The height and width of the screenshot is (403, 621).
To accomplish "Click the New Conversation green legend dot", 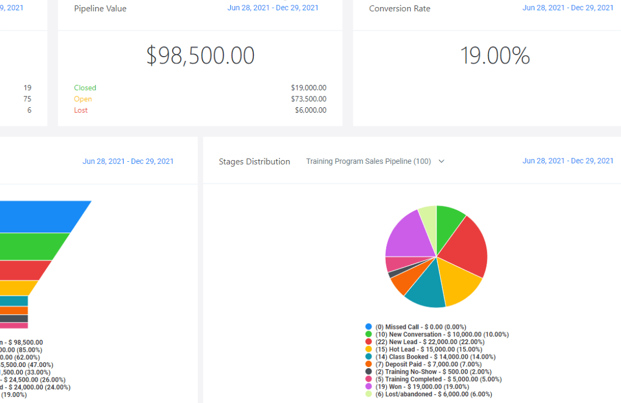I will point(368,334).
